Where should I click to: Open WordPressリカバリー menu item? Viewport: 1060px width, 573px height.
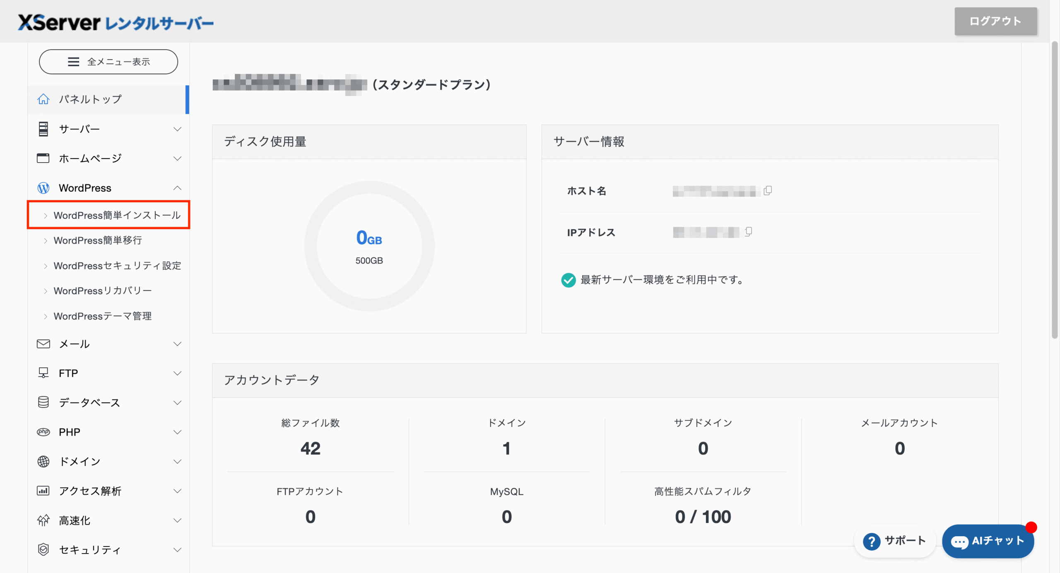(108, 291)
